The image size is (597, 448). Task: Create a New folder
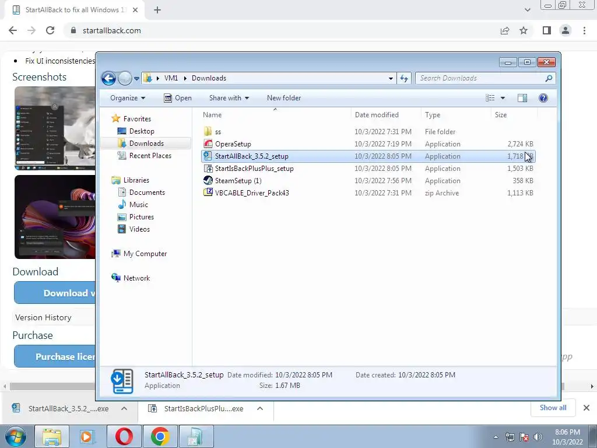pos(284,98)
